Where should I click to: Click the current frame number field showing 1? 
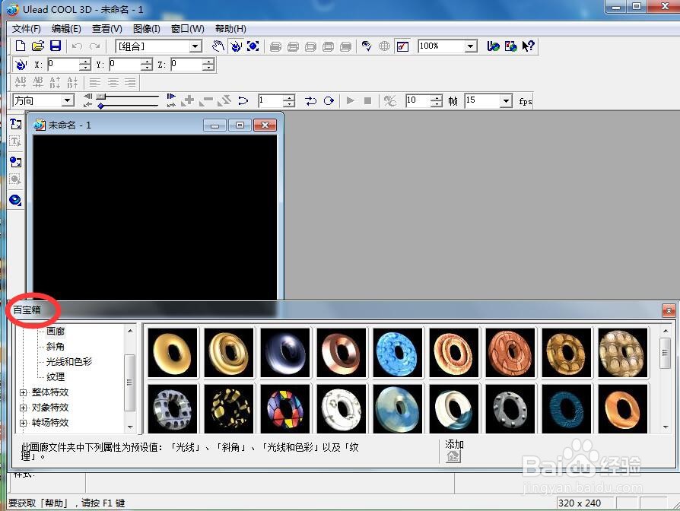(x=271, y=100)
